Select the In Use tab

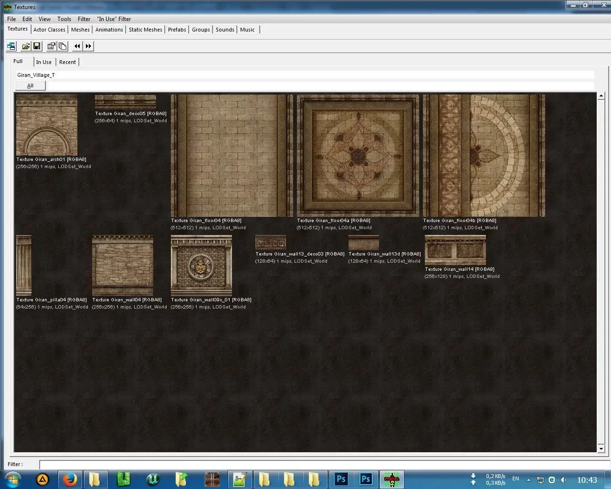44,62
